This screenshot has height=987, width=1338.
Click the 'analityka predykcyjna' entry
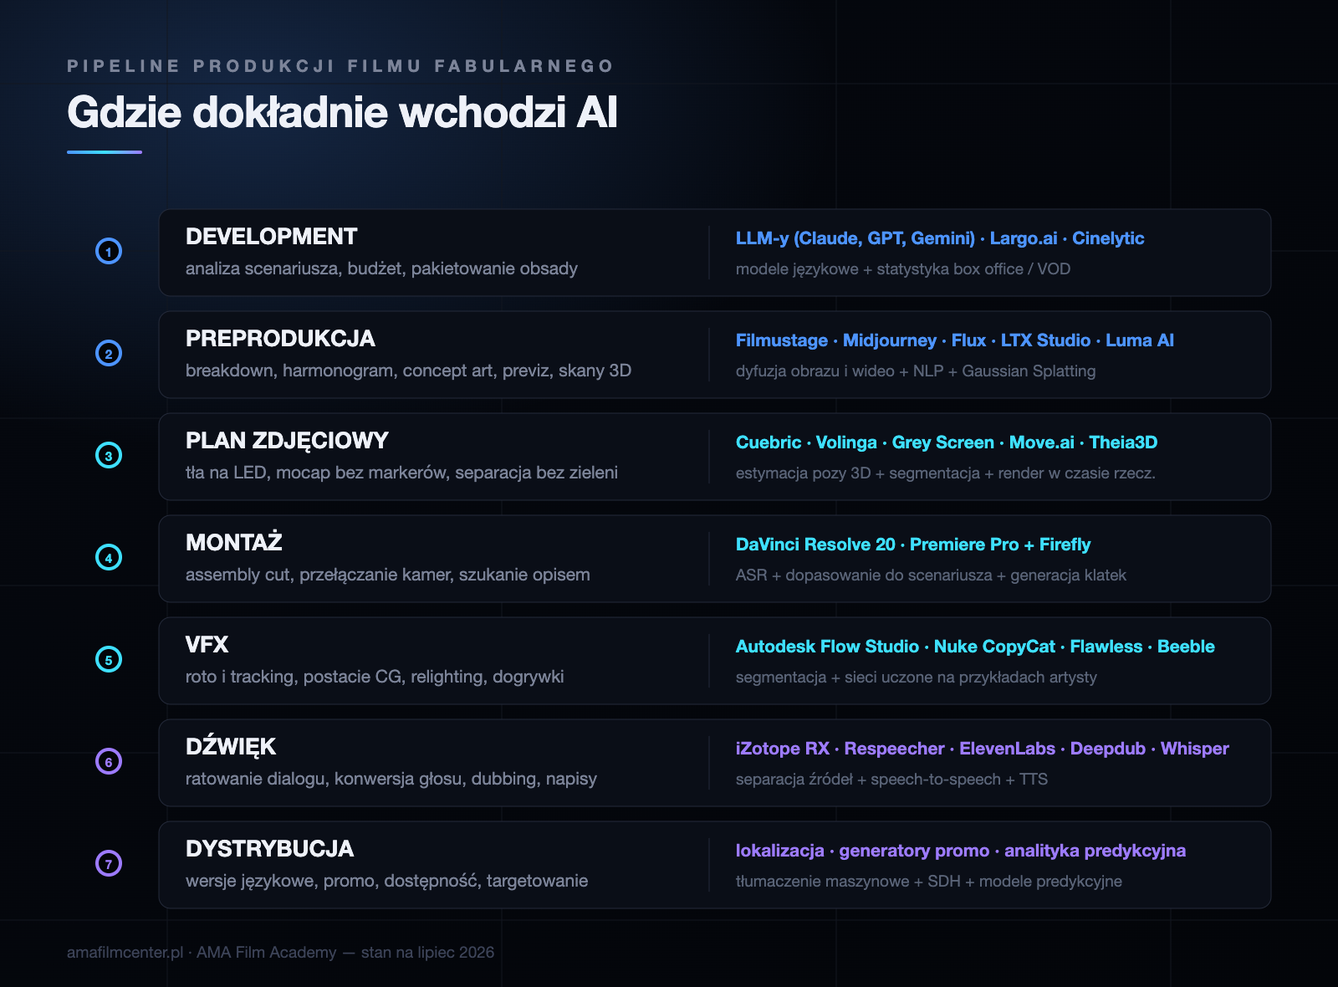click(x=1095, y=851)
